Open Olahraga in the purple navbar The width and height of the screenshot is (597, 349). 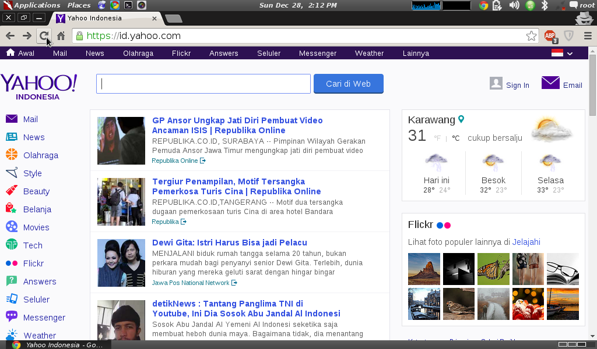coord(138,53)
